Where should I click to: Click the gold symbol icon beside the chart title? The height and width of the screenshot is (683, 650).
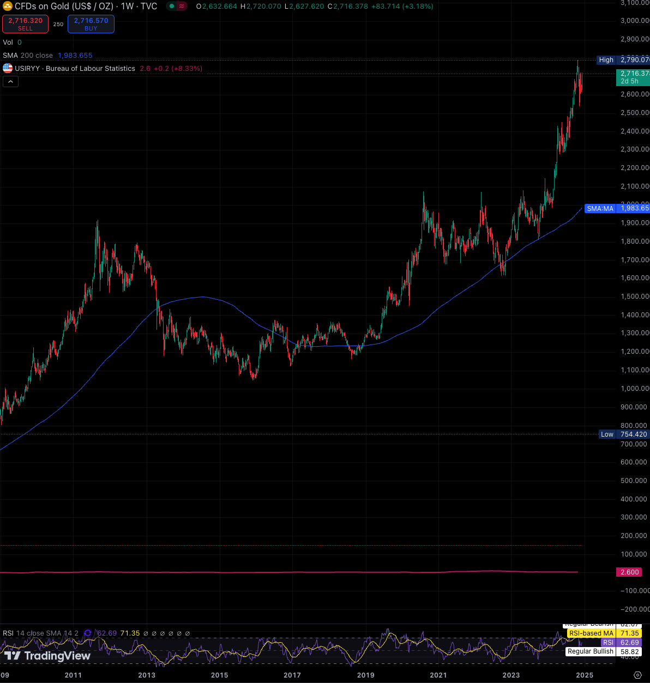(8, 7)
